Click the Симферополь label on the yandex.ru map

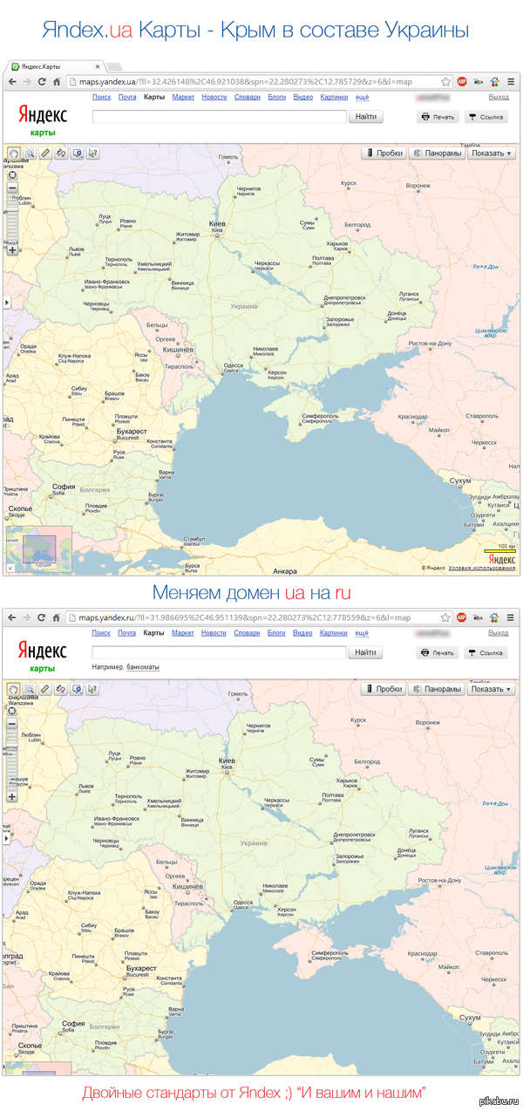coord(330,954)
